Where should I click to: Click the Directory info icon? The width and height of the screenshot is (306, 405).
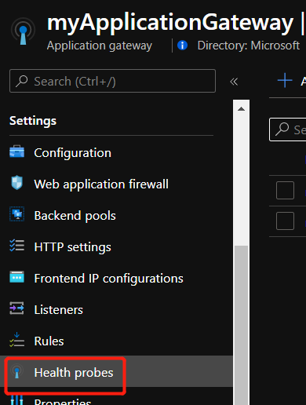182,46
